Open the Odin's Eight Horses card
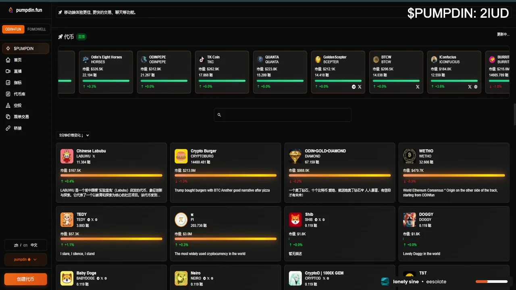 (x=106, y=72)
